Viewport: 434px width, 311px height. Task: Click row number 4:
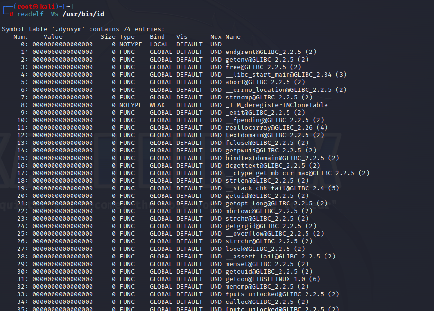pyautogui.click(x=24, y=75)
